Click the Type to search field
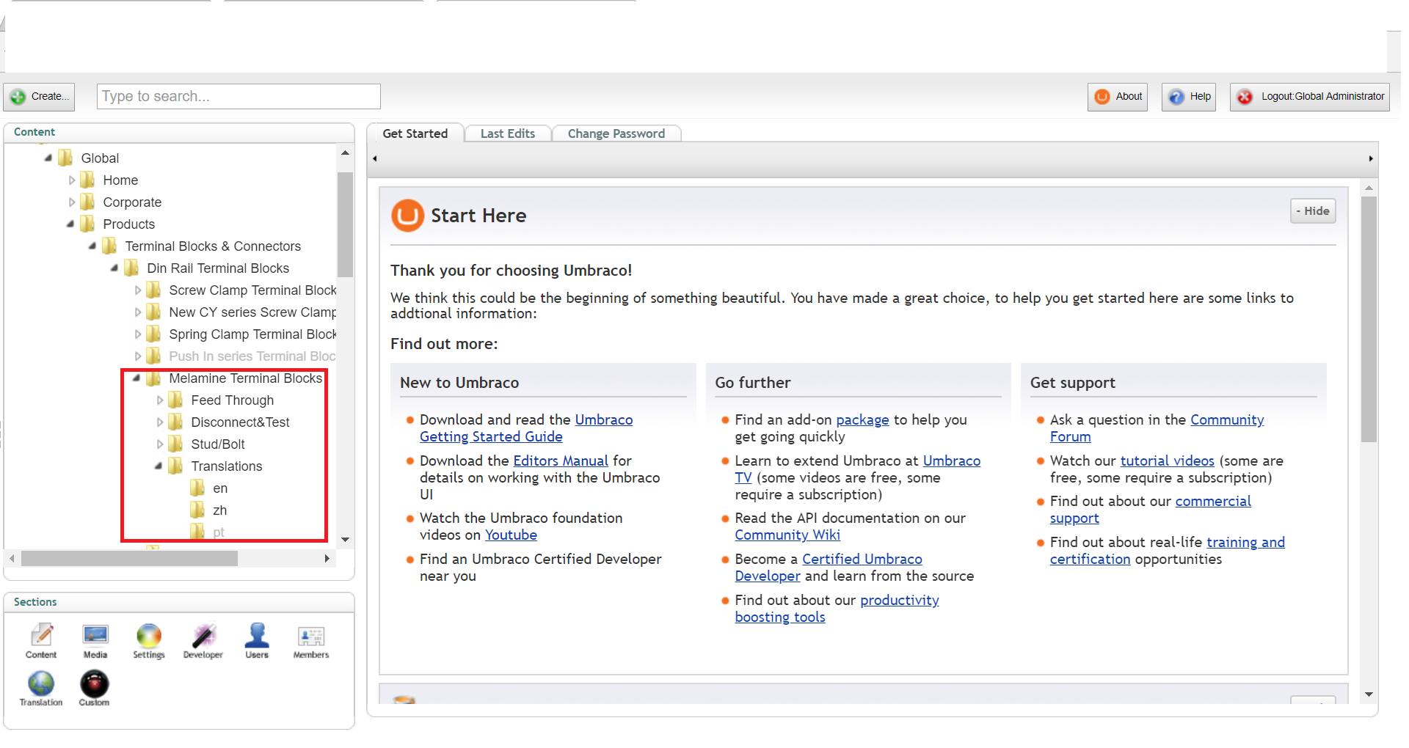The width and height of the screenshot is (1409, 748). pos(239,96)
